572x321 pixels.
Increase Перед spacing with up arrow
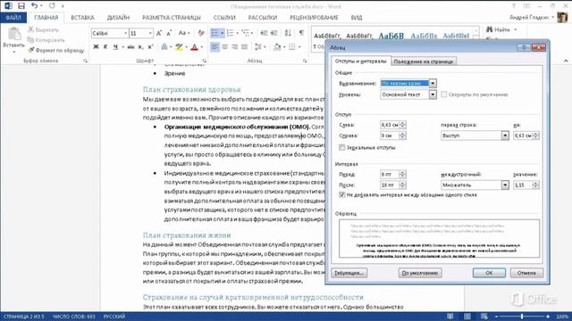(x=403, y=172)
